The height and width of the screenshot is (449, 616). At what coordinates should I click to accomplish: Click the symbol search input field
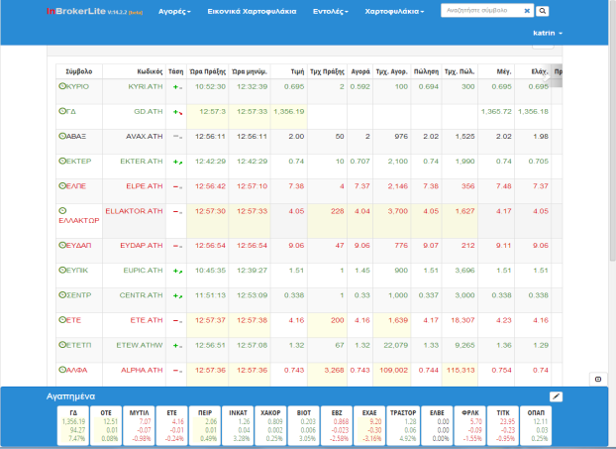point(480,10)
